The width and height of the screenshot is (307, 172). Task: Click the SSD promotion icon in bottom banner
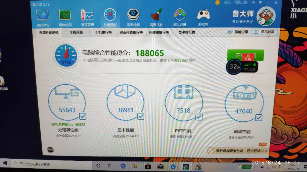tap(210, 150)
